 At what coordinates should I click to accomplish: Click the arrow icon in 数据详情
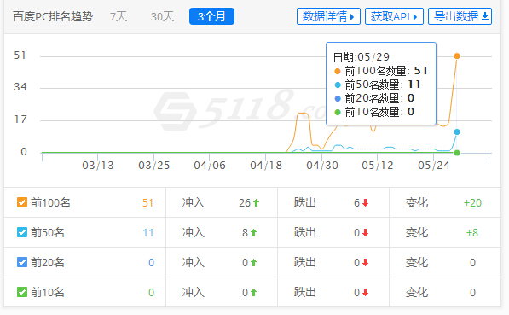pos(352,16)
